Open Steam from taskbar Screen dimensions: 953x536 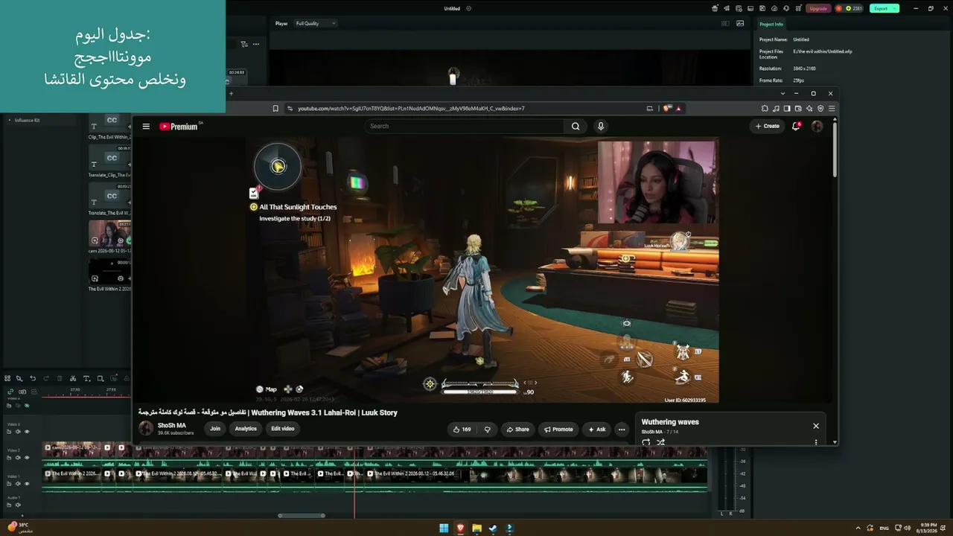coord(493,529)
